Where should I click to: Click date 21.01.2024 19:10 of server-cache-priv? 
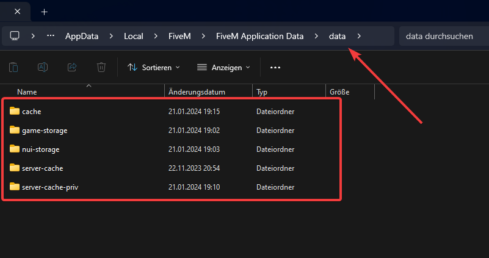point(194,187)
